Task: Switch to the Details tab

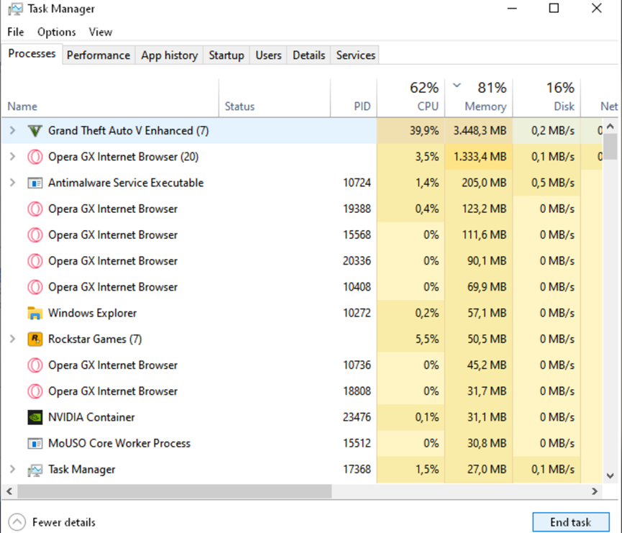Action: [309, 55]
